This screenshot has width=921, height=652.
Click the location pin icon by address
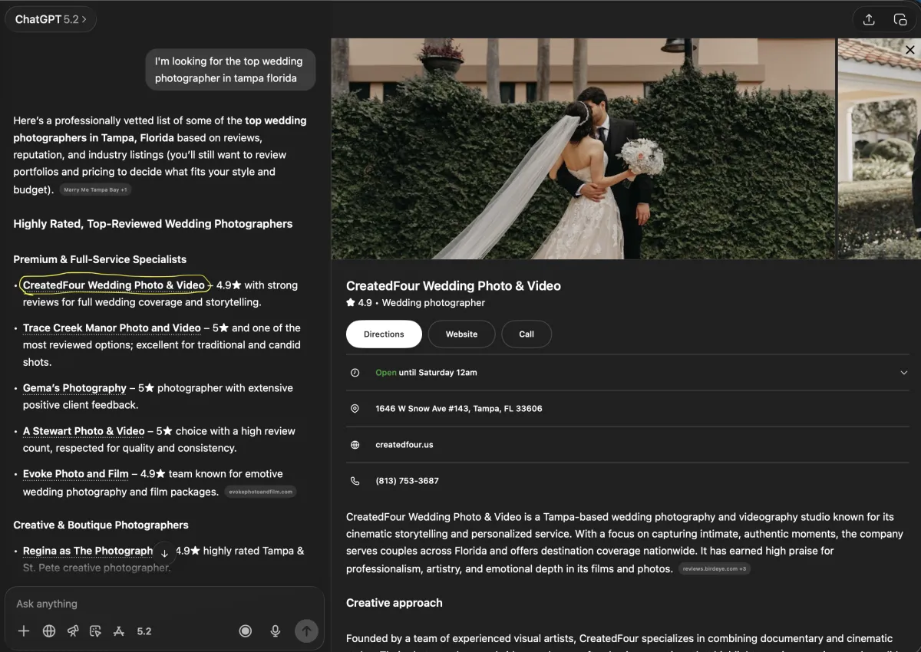click(x=355, y=409)
